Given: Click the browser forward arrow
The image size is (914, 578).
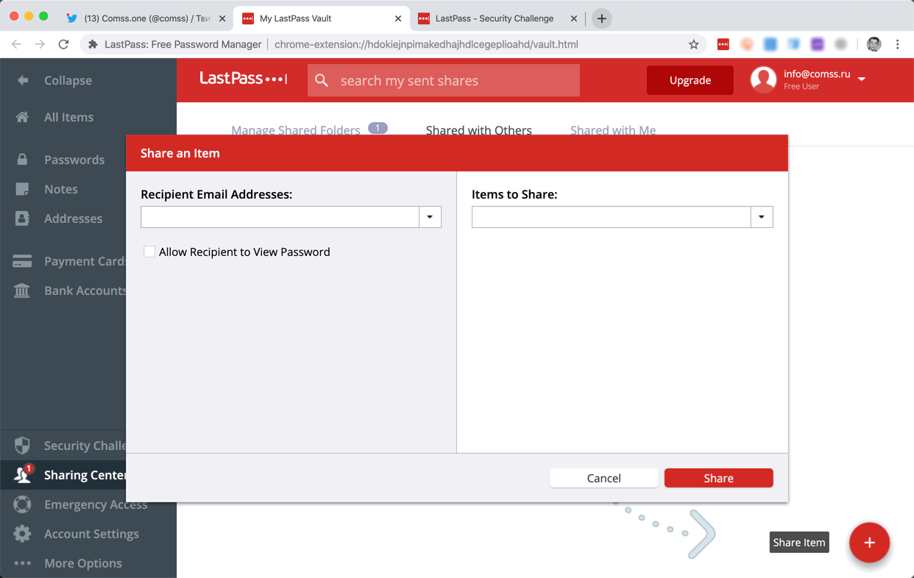Looking at the screenshot, I should (40, 44).
